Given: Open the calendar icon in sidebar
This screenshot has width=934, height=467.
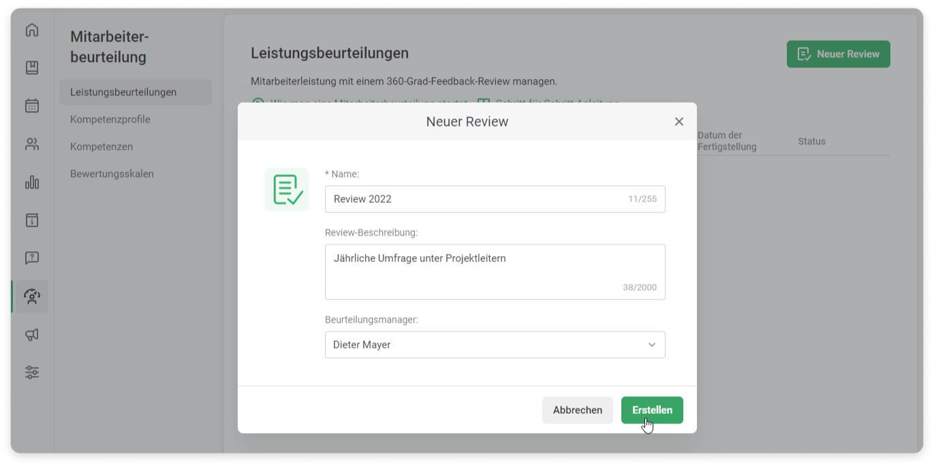Looking at the screenshot, I should 32,106.
